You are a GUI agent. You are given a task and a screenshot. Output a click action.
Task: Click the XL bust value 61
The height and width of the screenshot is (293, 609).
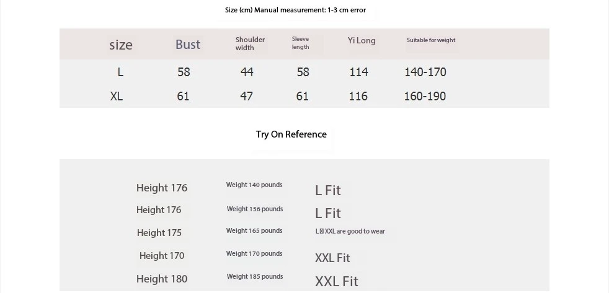tap(183, 96)
